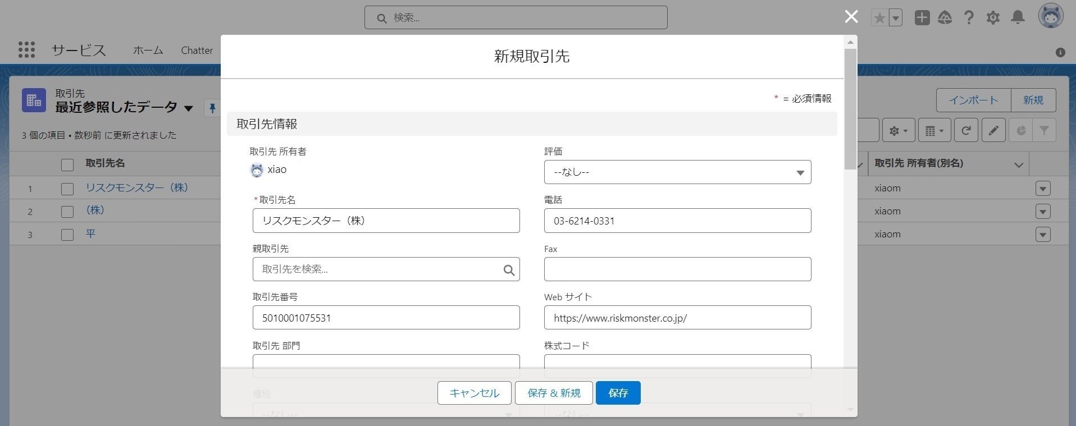The image size is (1076, 426).
Task: Click the App Launcher grid icon
Action: pyautogui.click(x=26, y=50)
